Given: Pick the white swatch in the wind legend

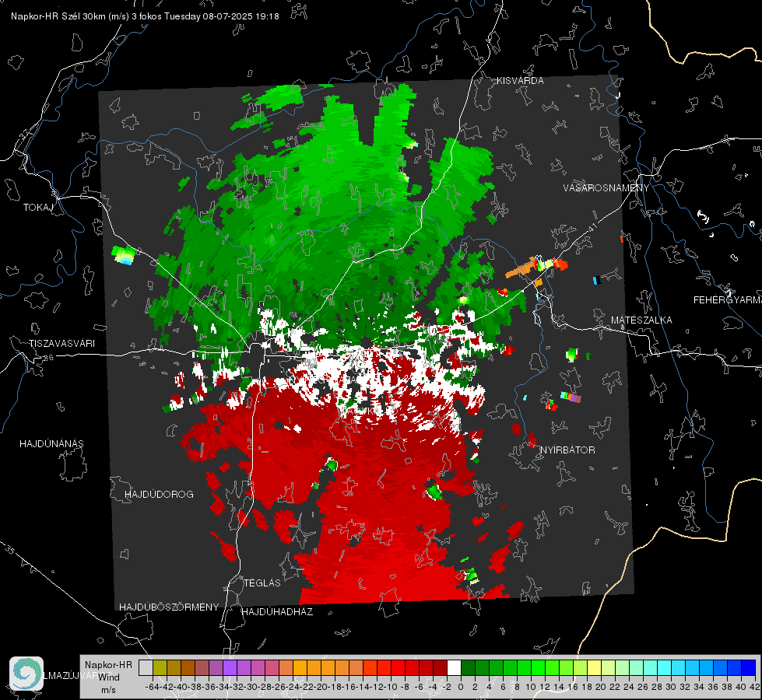Looking at the screenshot, I should point(454,667).
